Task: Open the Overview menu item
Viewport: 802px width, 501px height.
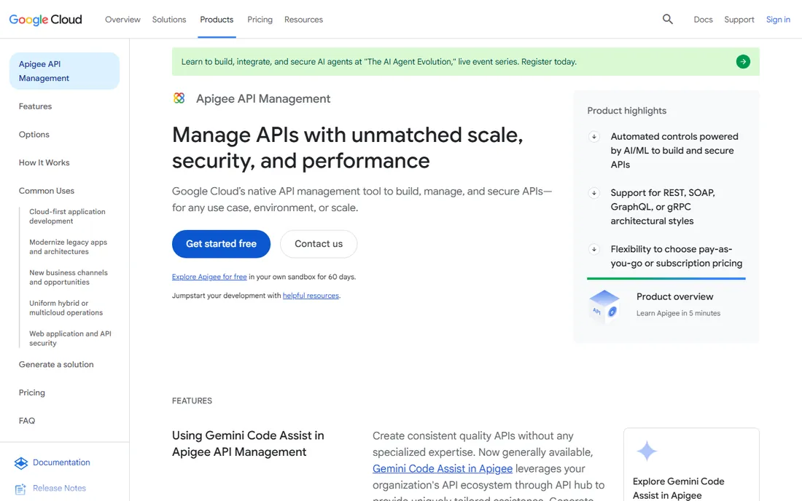Action: click(122, 20)
